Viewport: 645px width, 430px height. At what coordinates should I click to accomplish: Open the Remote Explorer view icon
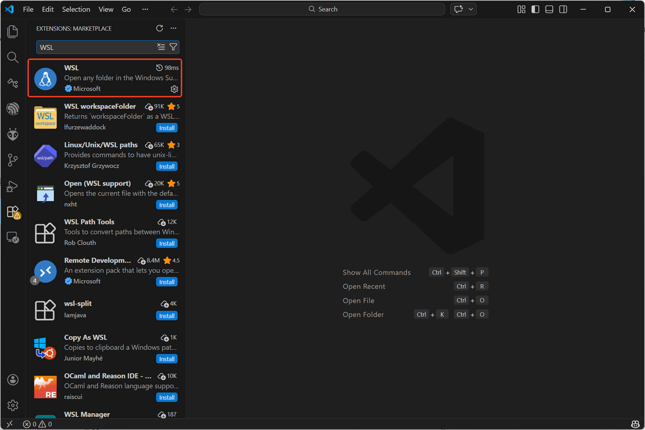coord(13,237)
